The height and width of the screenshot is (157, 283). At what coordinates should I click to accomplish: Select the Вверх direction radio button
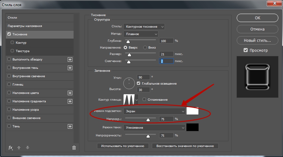125,48
